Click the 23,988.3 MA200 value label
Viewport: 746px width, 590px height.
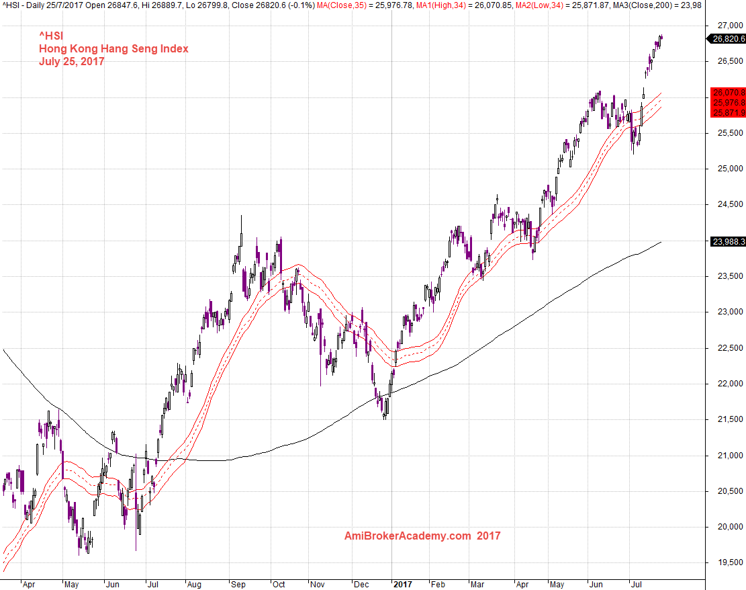coord(729,242)
